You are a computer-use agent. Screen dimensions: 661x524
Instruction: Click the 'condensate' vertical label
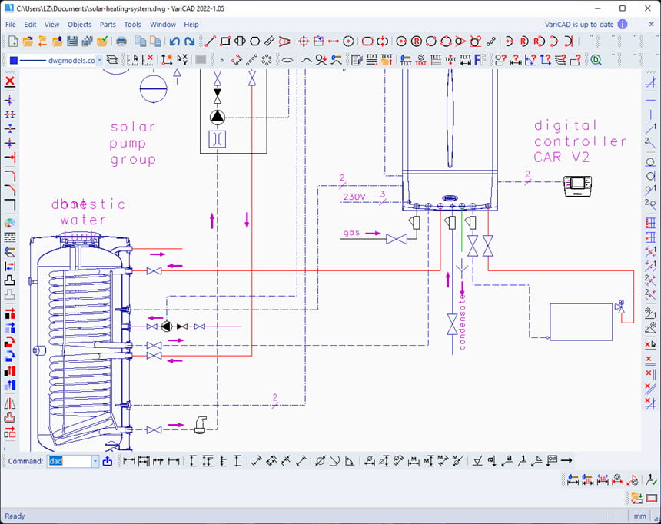tap(463, 321)
